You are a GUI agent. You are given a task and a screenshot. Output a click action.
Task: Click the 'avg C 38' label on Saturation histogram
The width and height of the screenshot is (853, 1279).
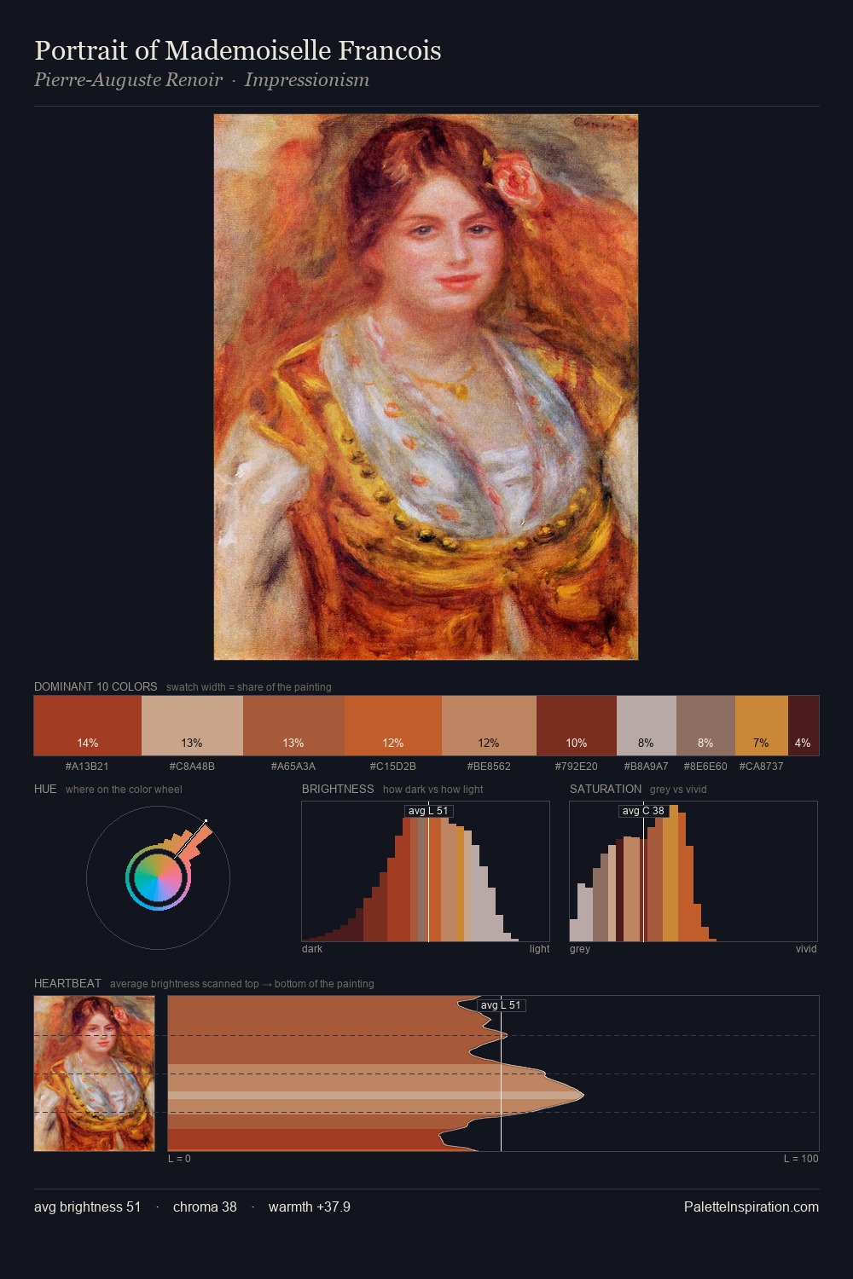(x=643, y=811)
